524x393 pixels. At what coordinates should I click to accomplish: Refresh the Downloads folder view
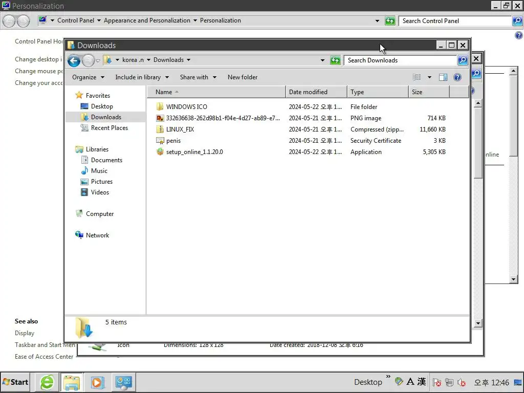click(335, 60)
